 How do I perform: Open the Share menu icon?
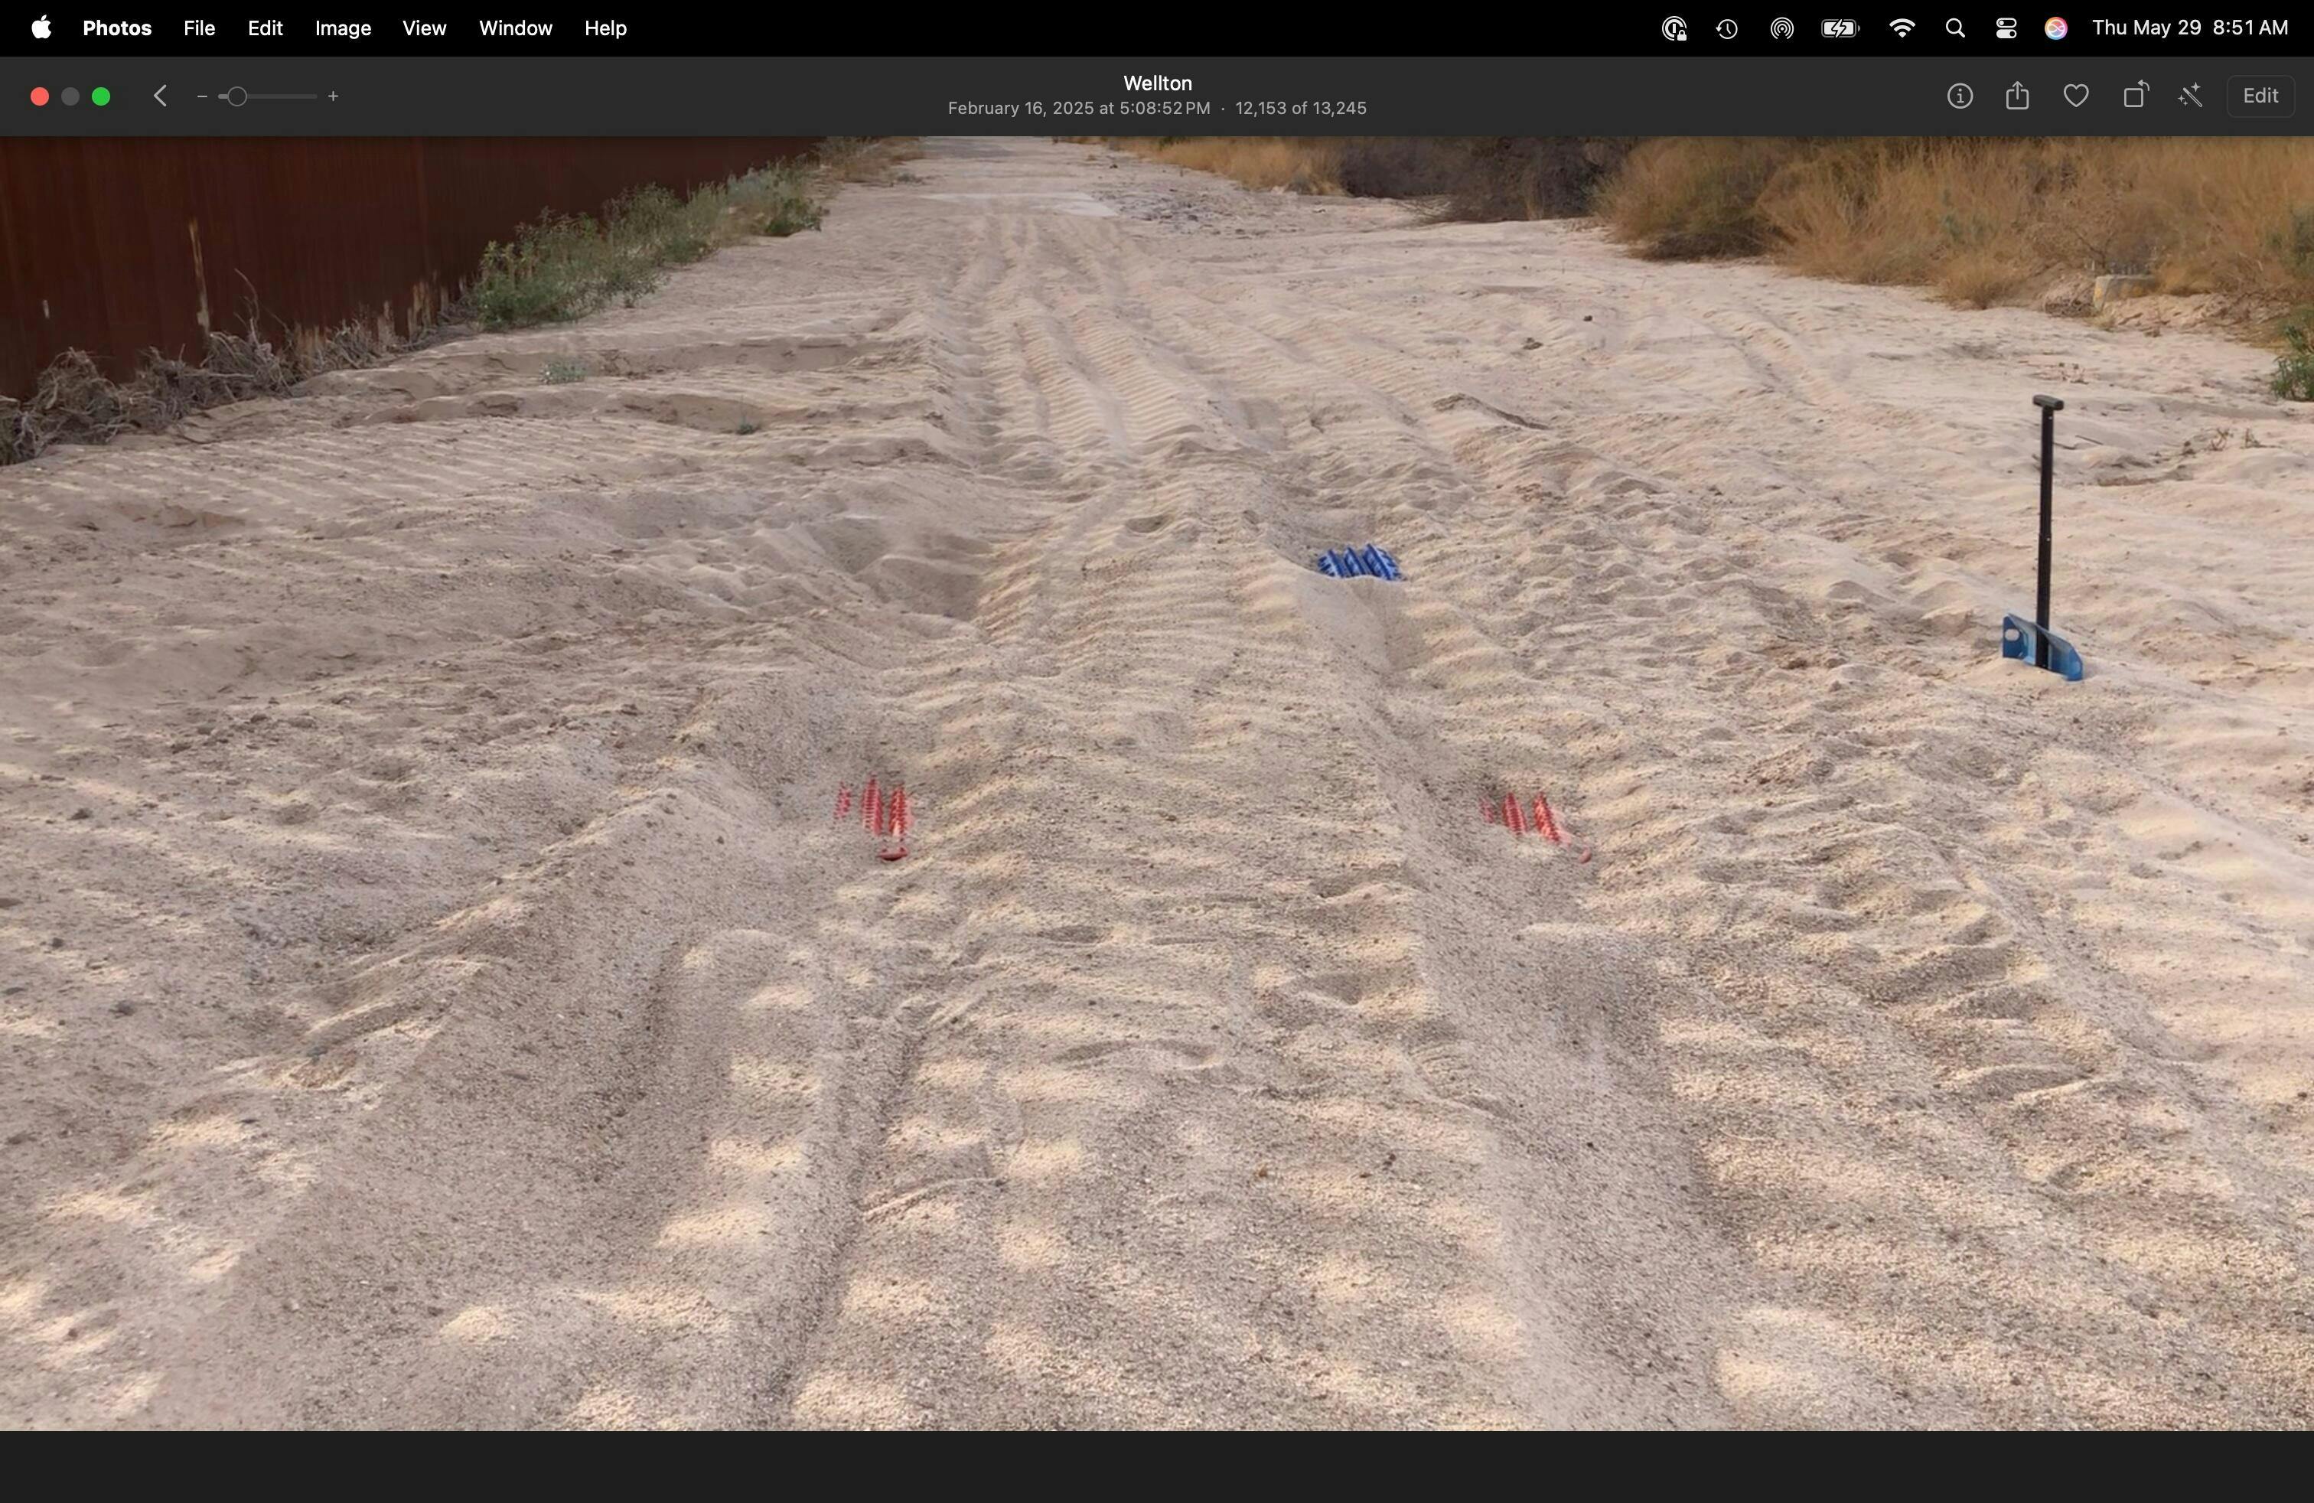pyautogui.click(x=2017, y=95)
